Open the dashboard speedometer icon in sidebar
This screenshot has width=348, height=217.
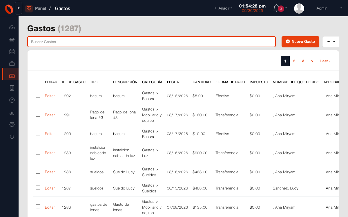tap(12, 27)
